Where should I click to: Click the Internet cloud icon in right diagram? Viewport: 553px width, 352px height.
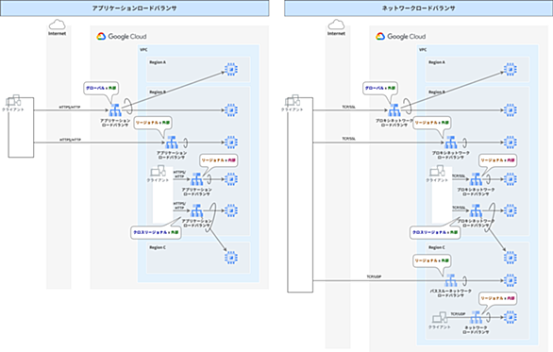336,25
